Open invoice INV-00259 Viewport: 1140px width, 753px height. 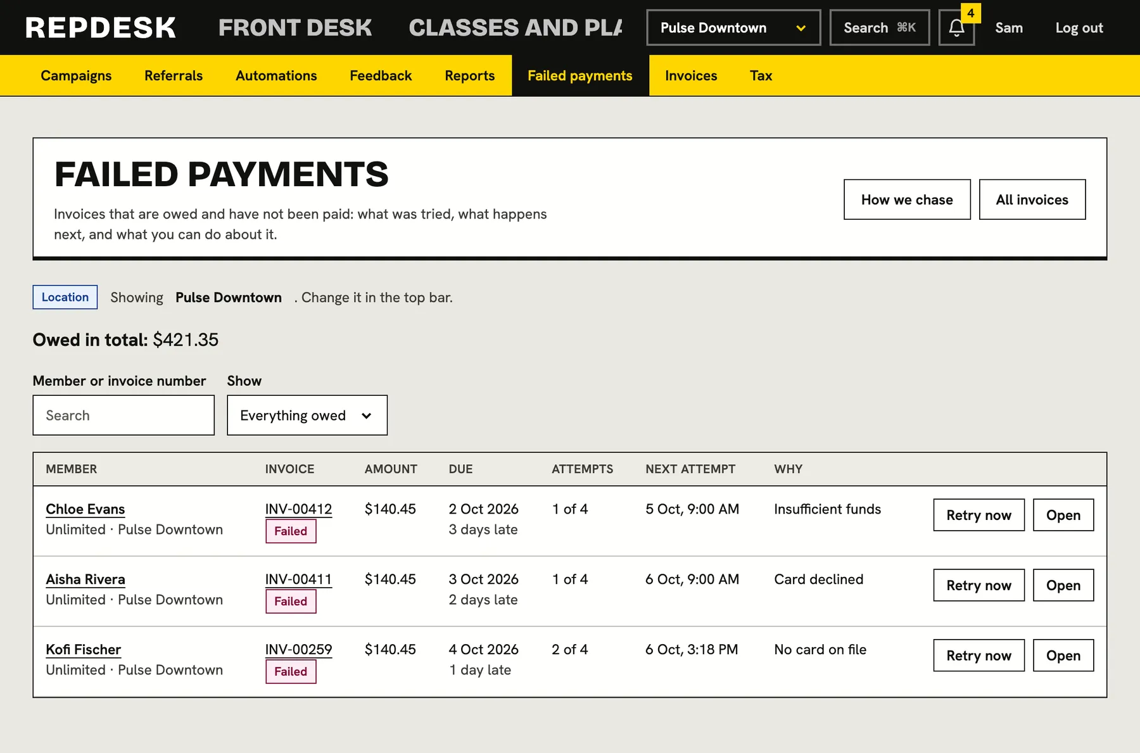tap(298, 650)
